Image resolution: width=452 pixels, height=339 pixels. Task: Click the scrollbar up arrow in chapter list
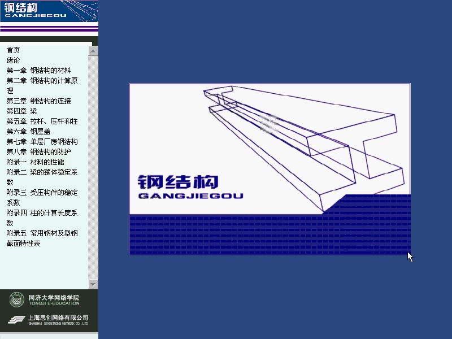(x=93, y=51)
